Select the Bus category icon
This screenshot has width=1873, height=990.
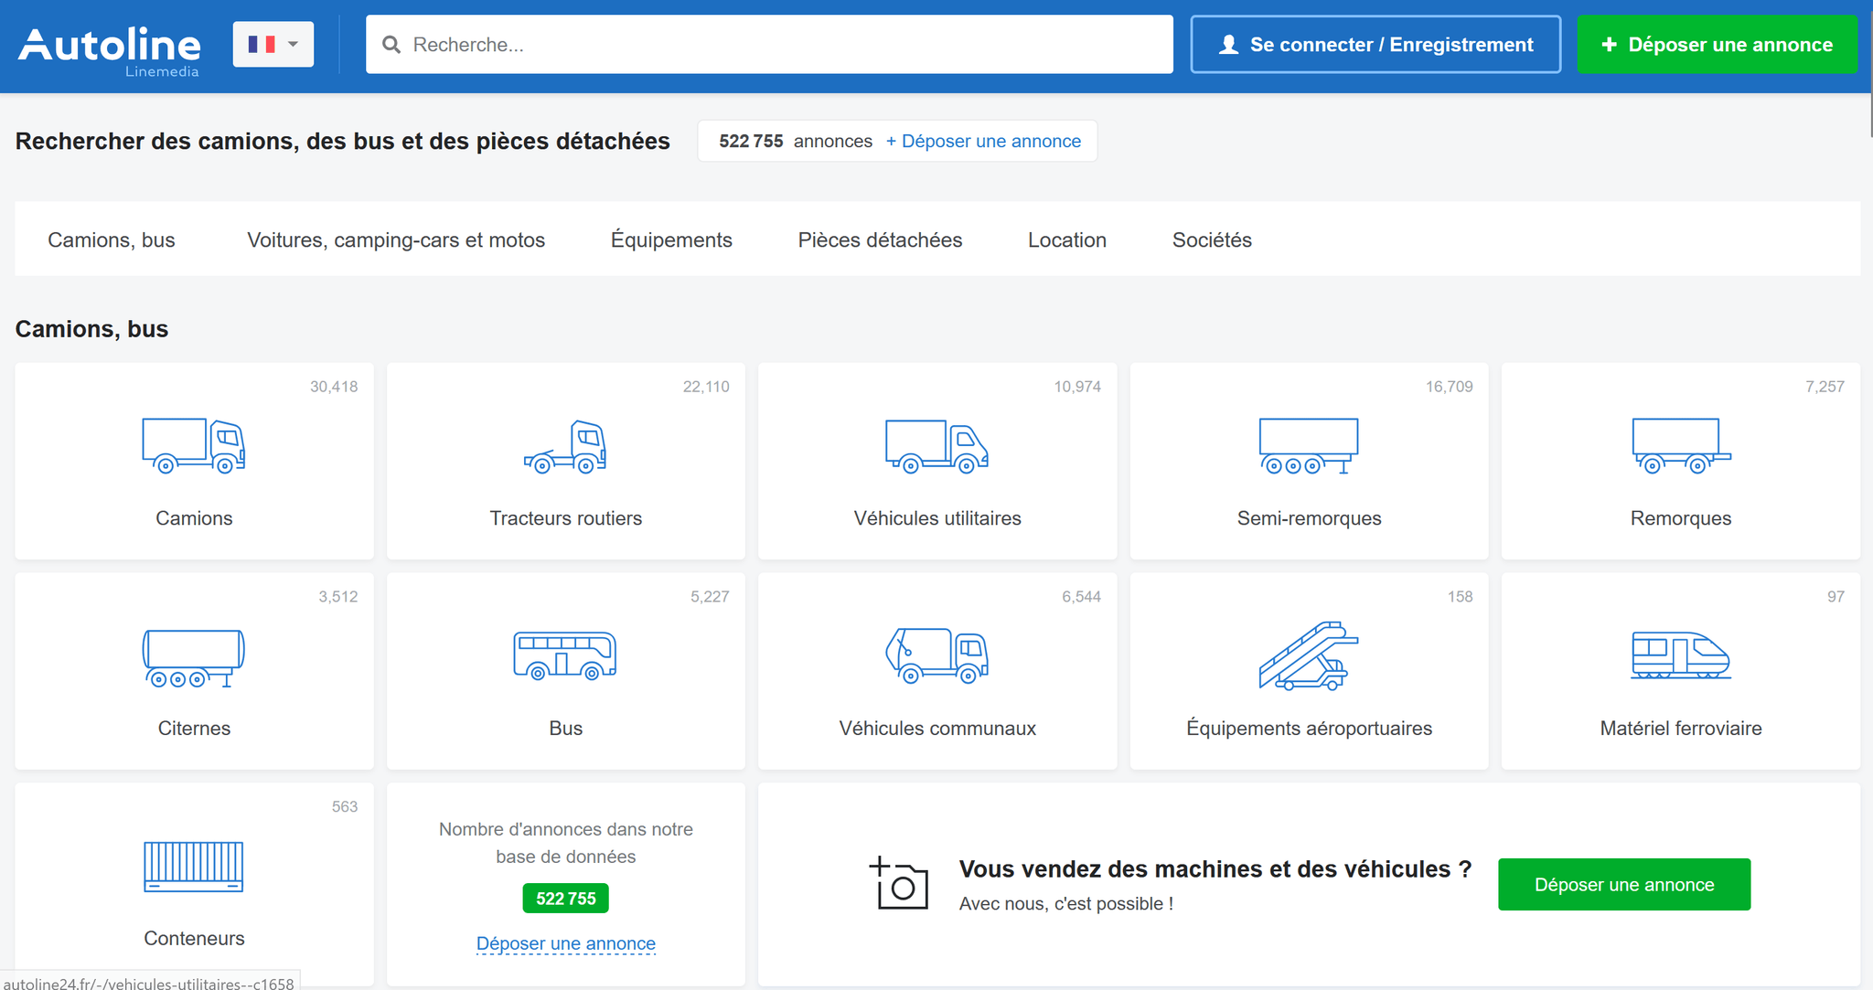pos(565,655)
